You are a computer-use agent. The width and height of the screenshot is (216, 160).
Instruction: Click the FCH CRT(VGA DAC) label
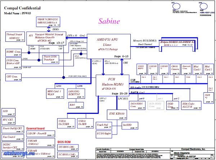[x=77, y=76]
